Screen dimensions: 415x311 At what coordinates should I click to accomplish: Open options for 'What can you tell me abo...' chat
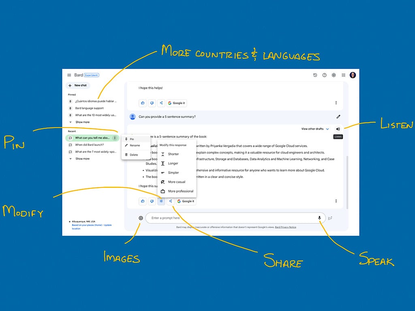point(115,138)
